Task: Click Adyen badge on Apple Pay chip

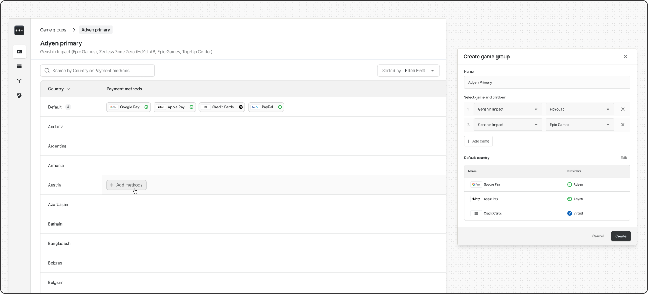Action: pos(191,107)
